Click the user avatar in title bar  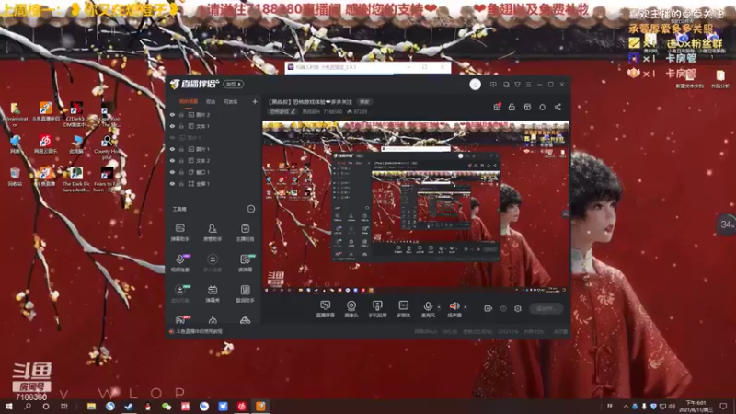coord(475,85)
